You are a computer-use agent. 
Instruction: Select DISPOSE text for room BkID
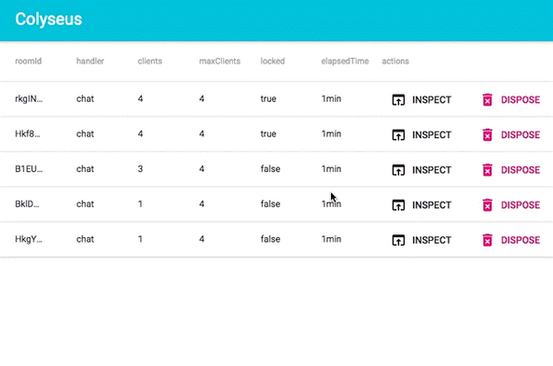[521, 205]
